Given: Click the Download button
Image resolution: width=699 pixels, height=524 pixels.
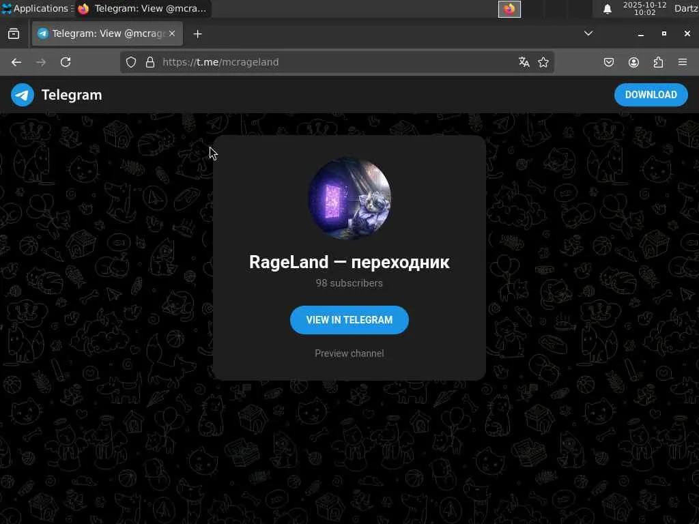Looking at the screenshot, I should tap(651, 95).
